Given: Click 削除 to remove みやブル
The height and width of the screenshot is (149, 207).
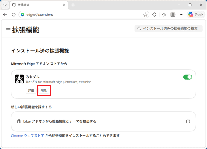Looking at the screenshot, I should [x=44, y=91].
